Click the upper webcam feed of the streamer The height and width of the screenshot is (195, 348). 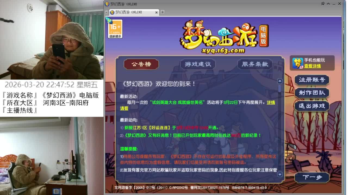(x=52, y=40)
